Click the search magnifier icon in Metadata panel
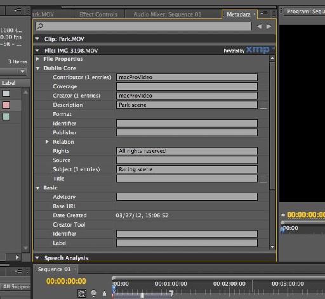The width and height of the screenshot is (325, 299). pyautogui.click(x=40, y=26)
